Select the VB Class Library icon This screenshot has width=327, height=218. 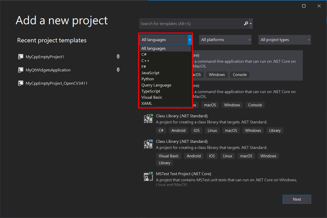click(x=148, y=144)
